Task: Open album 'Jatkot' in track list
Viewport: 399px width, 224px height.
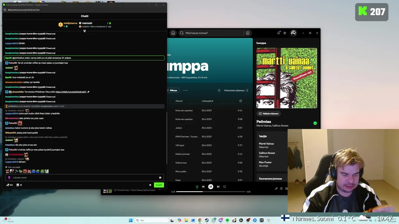Action: [x=179, y=128]
